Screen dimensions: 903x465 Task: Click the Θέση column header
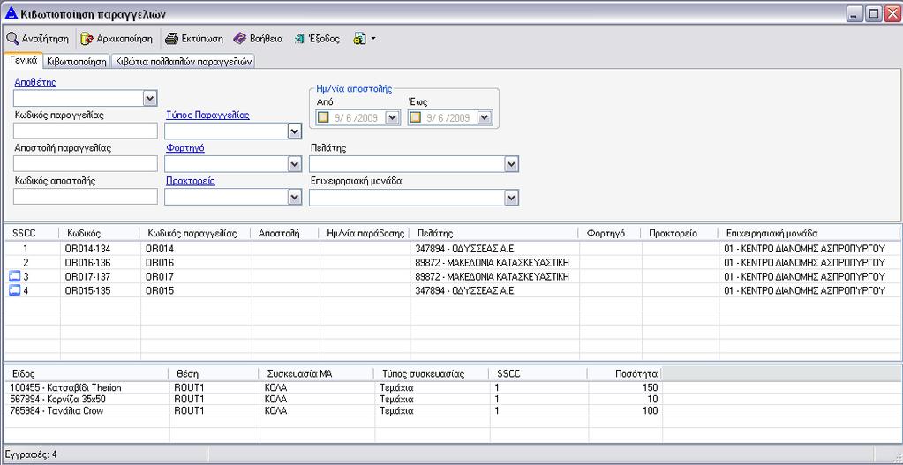(x=214, y=374)
